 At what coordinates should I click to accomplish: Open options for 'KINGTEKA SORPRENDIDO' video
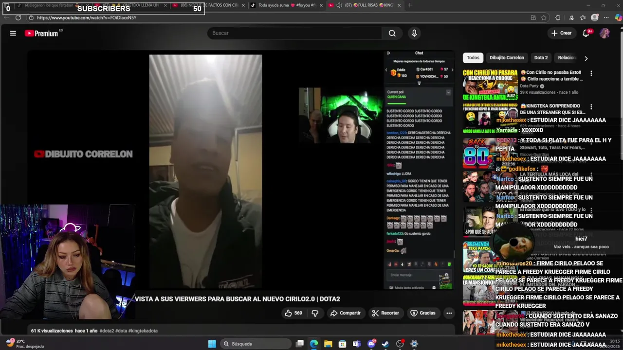[591, 107]
